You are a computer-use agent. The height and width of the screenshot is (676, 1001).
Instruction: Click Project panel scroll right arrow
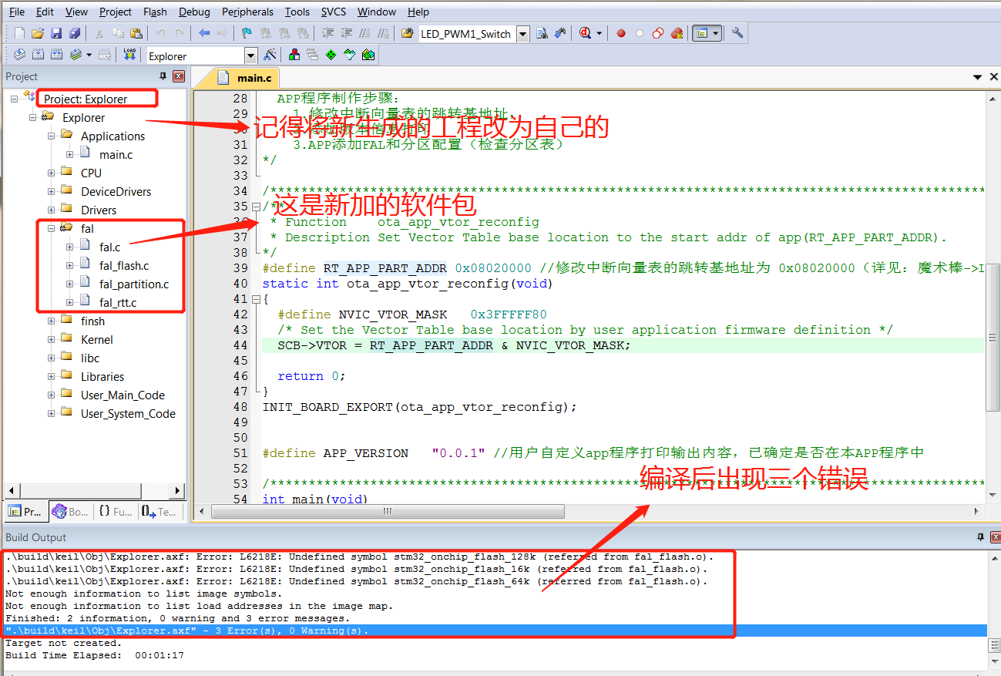(x=177, y=491)
